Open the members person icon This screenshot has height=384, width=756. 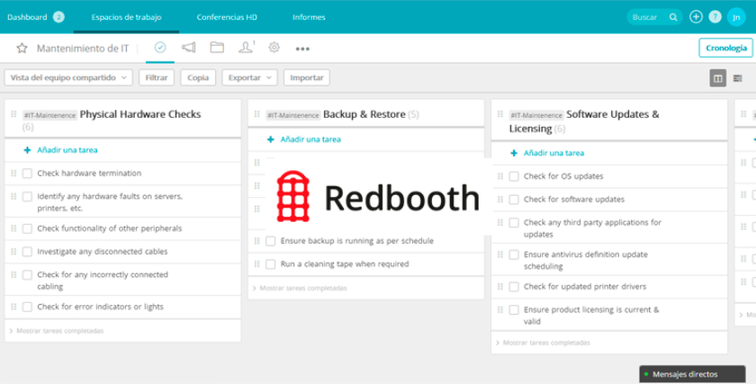pos(247,47)
